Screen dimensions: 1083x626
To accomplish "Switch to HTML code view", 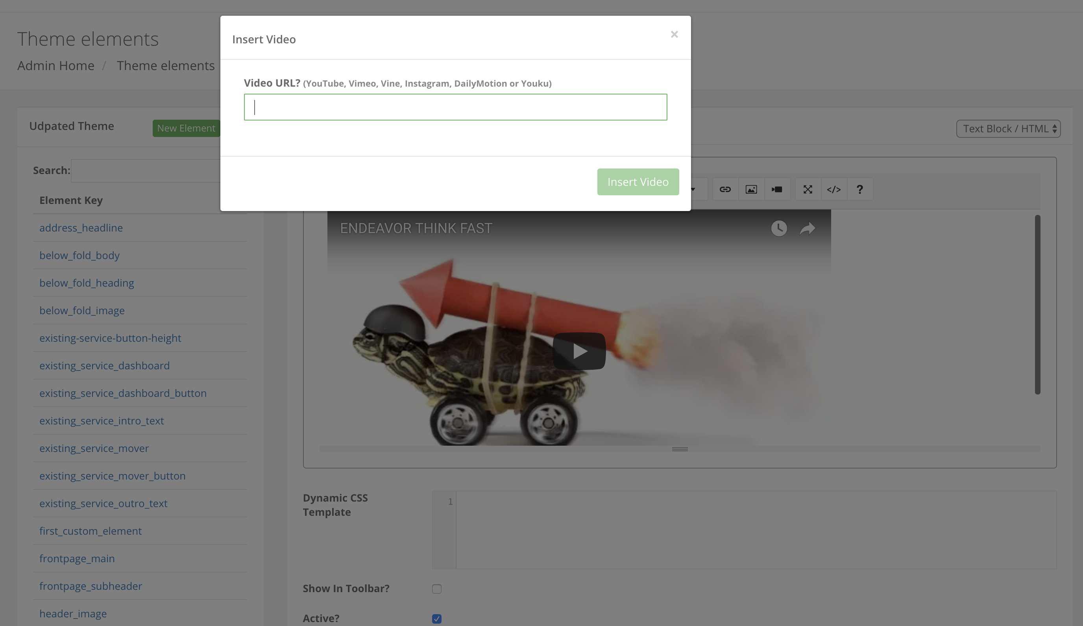I will 834,189.
